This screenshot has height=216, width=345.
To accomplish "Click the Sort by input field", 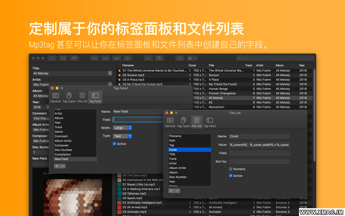I will [259, 162].
